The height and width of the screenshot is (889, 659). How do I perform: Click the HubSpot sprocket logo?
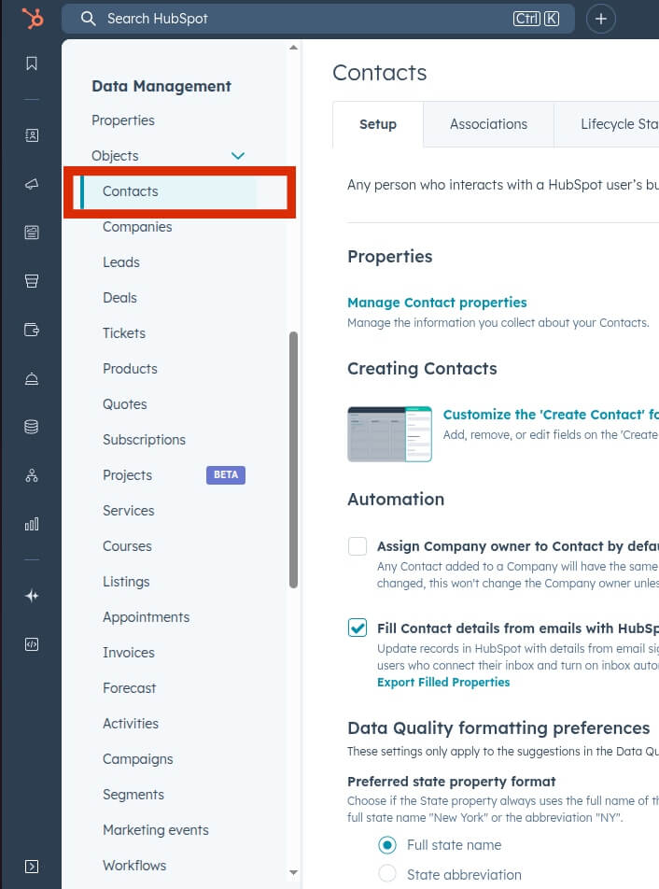point(33,18)
